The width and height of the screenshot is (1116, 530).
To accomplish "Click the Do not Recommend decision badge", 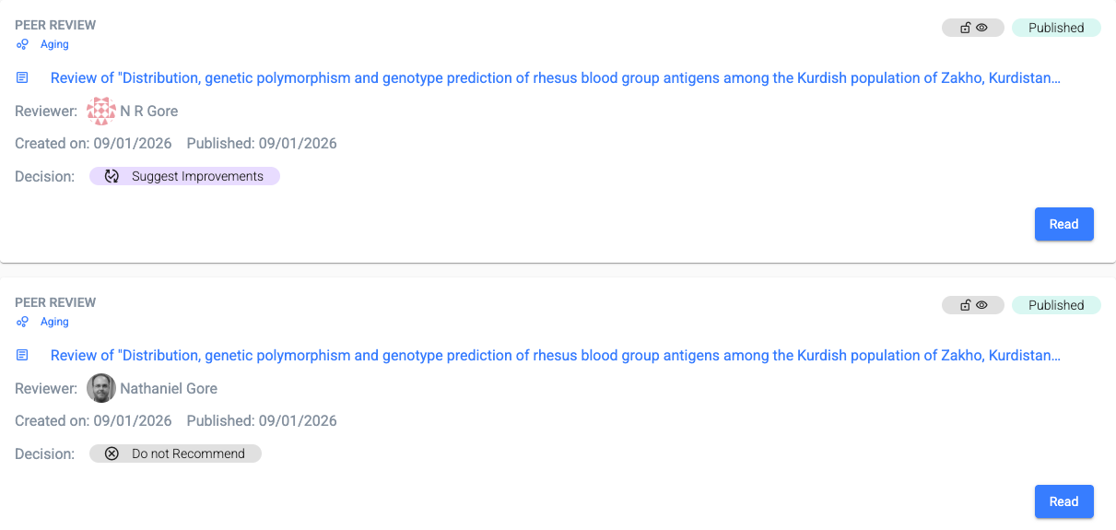I will point(175,453).
